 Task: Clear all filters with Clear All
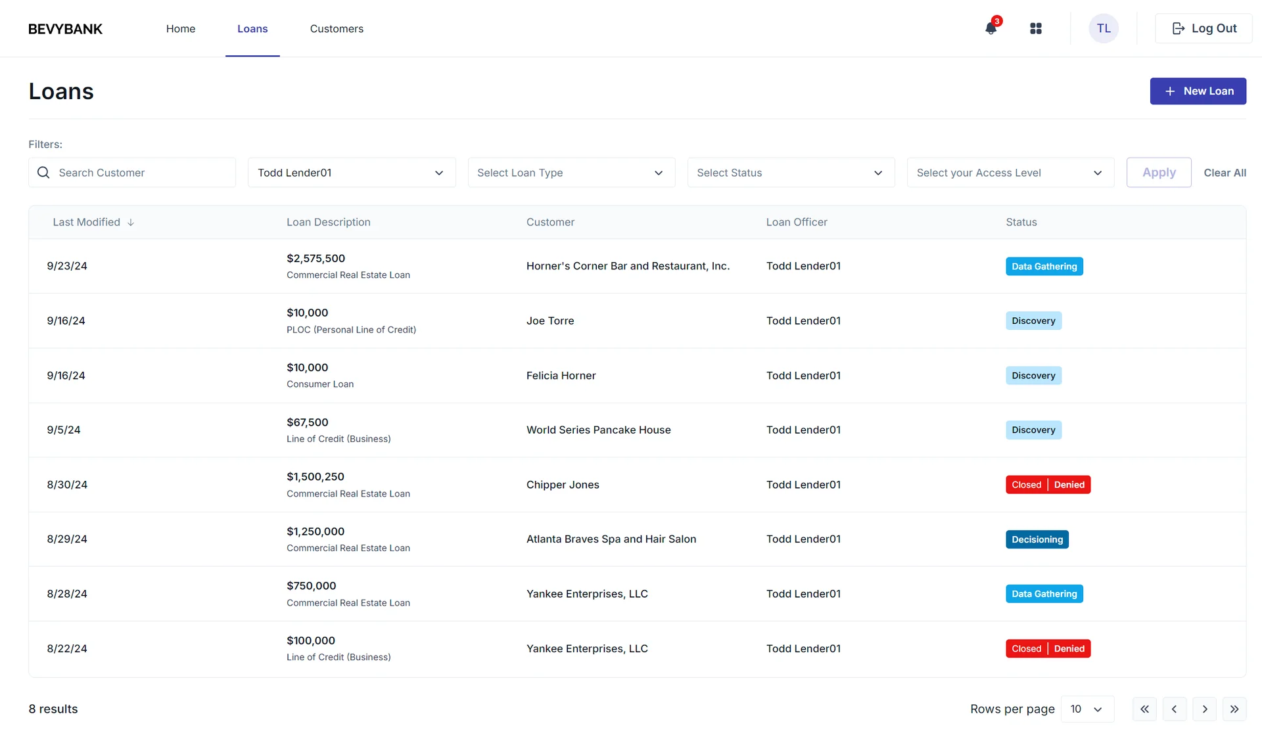(x=1225, y=172)
